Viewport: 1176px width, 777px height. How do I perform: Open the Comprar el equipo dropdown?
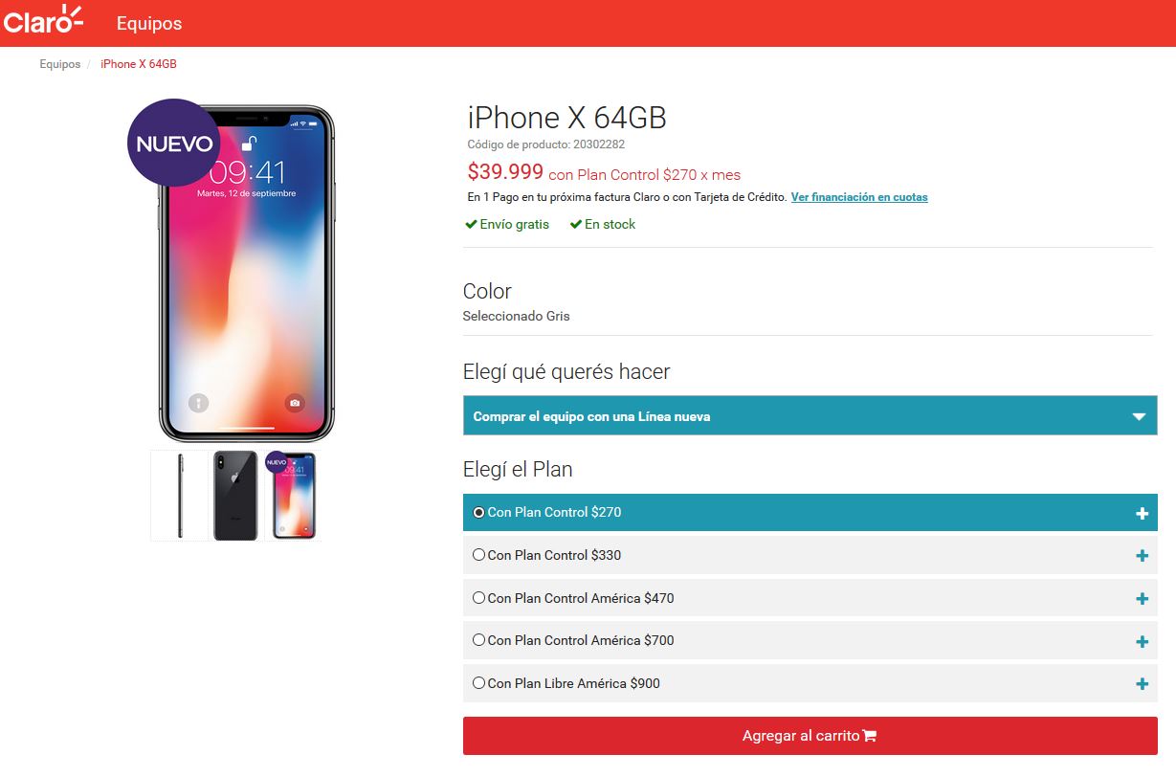click(810, 416)
